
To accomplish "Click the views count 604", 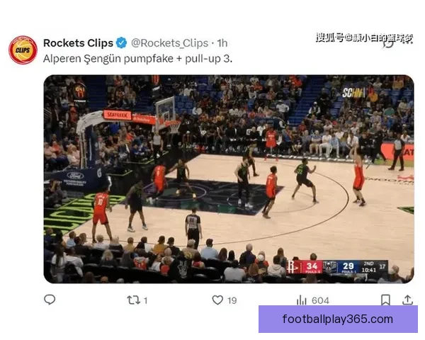I will click(x=320, y=300).
